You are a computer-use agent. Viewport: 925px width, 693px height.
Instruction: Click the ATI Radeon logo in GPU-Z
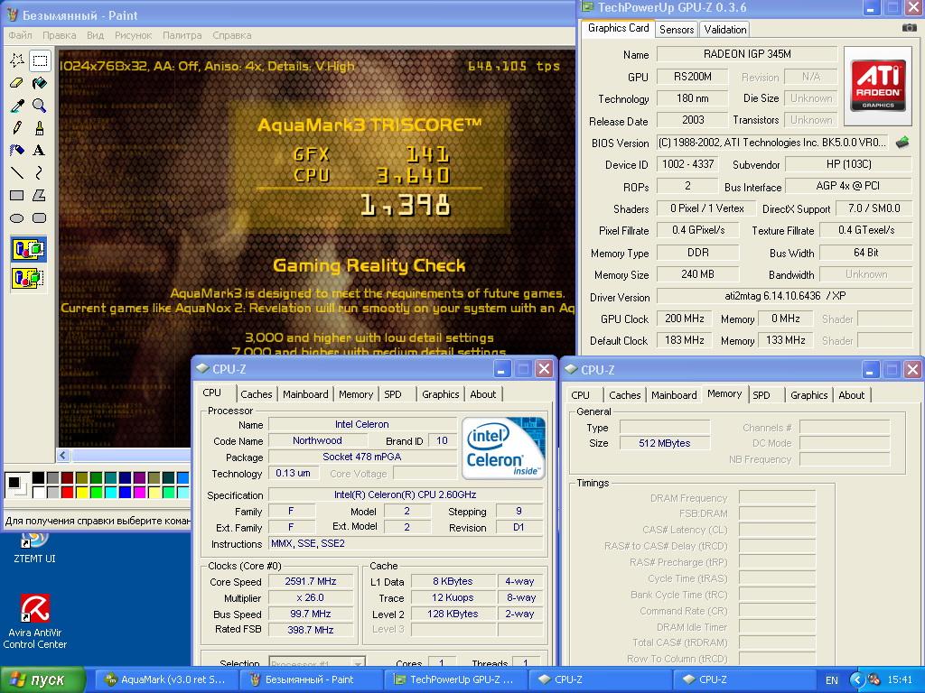click(x=878, y=86)
